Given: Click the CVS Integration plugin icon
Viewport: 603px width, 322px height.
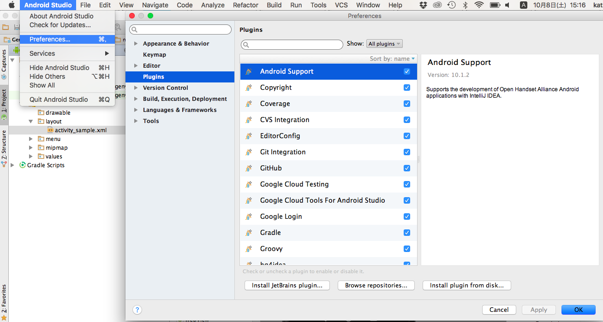Looking at the screenshot, I should [x=249, y=120].
